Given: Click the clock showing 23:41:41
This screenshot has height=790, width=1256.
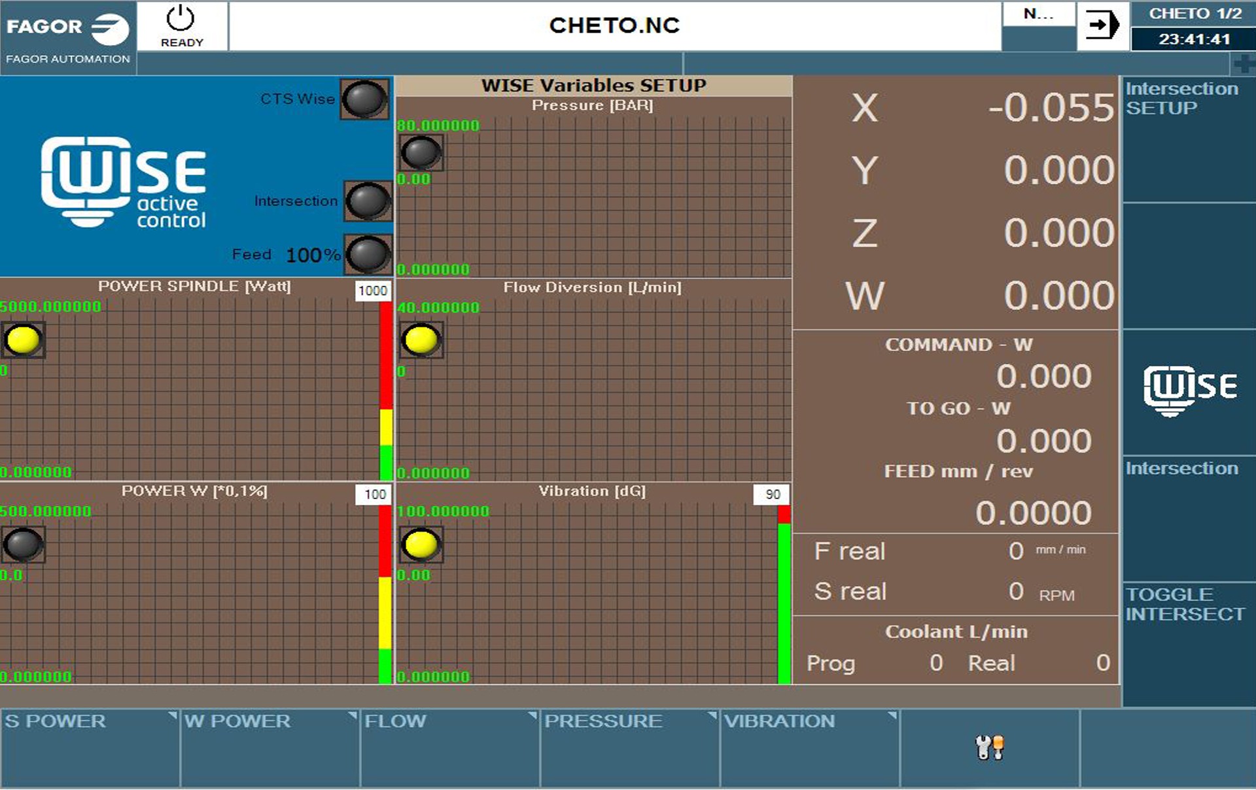Looking at the screenshot, I should point(1194,39).
